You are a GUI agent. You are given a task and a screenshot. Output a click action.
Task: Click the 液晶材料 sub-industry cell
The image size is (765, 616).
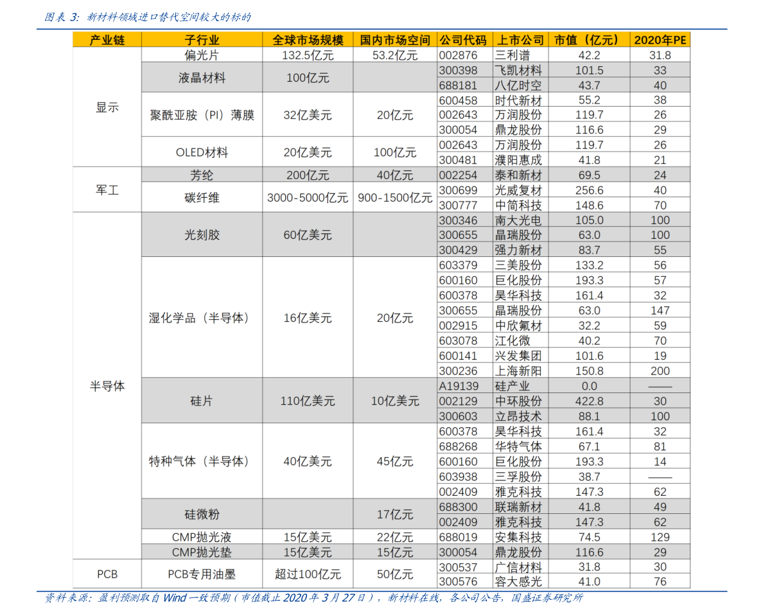[202, 78]
